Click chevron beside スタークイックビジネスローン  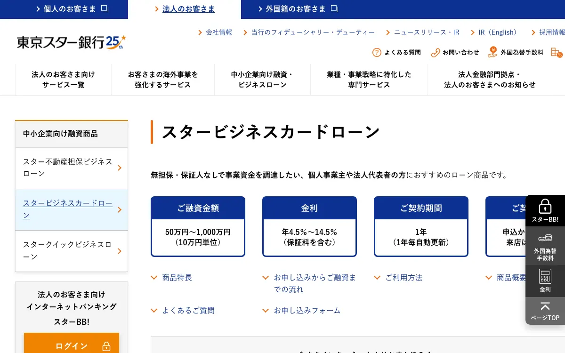[x=120, y=251]
